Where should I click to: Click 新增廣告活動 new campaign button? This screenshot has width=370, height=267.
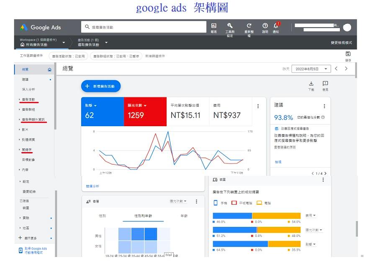pyautogui.click(x=101, y=86)
